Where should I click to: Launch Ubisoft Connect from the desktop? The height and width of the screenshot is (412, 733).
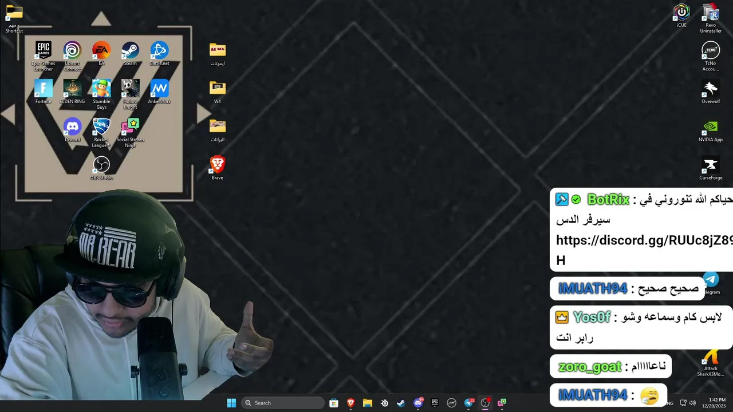(72, 56)
